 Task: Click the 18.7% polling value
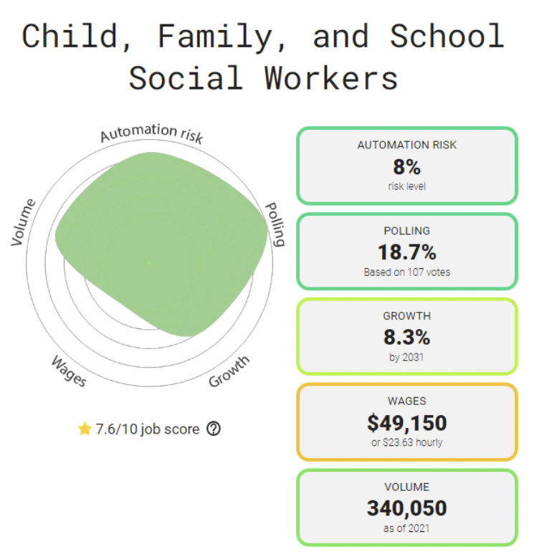tap(406, 252)
